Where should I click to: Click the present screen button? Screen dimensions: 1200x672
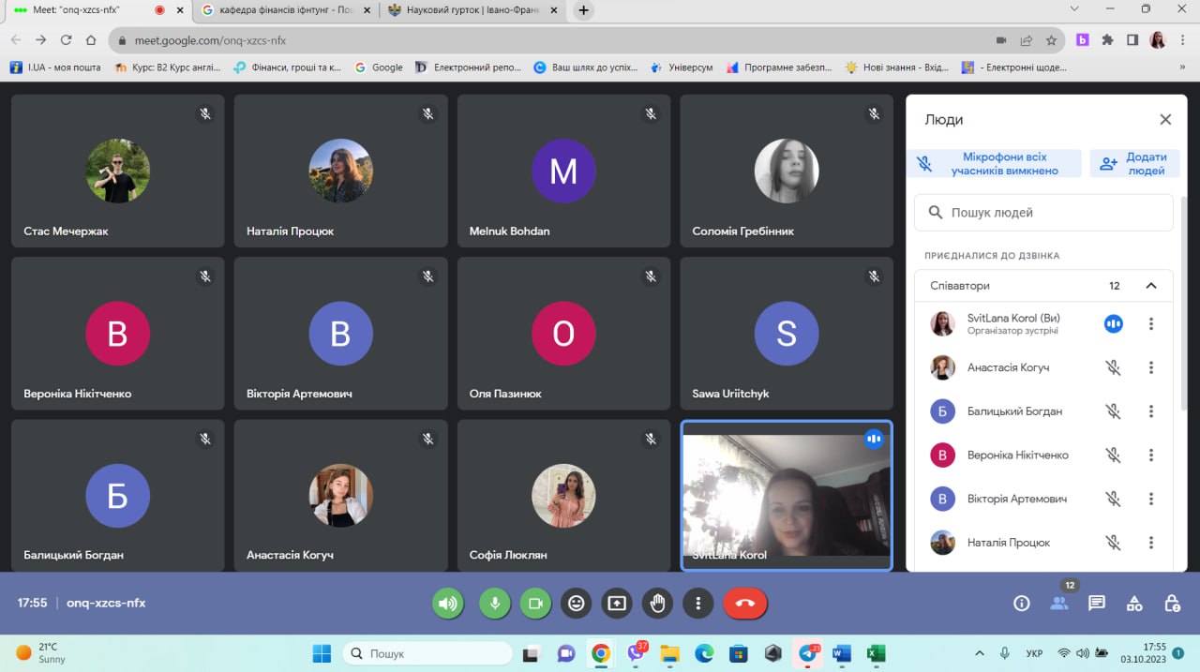[x=617, y=604]
